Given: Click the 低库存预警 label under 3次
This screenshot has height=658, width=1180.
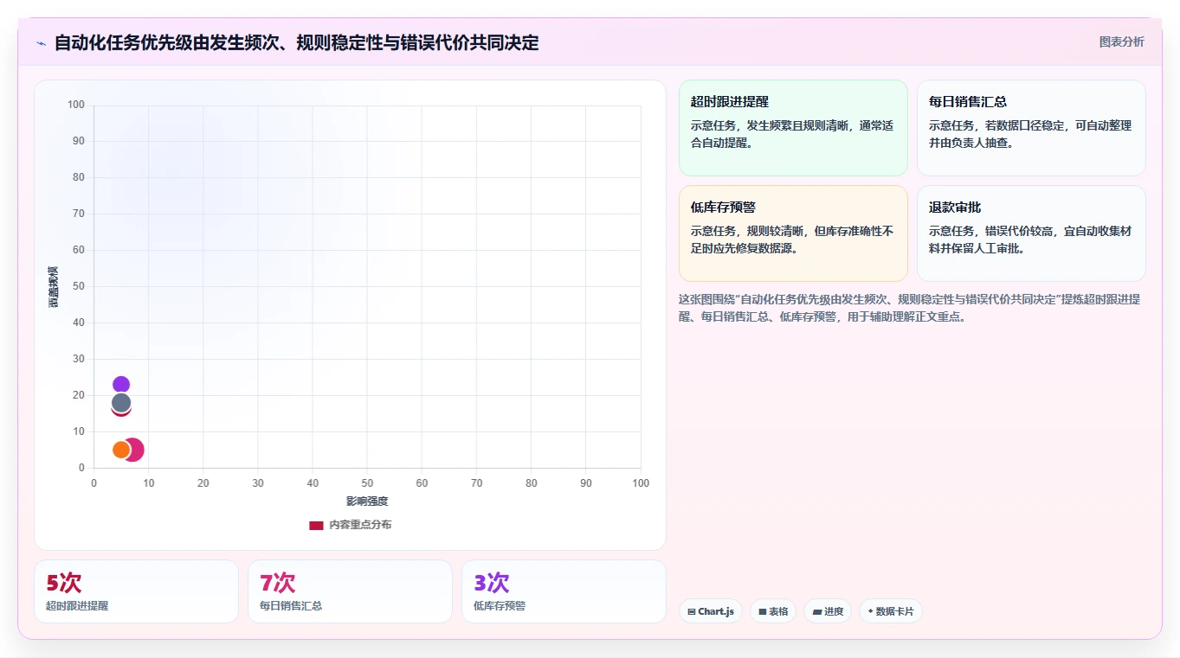Looking at the screenshot, I should tap(500, 606).
